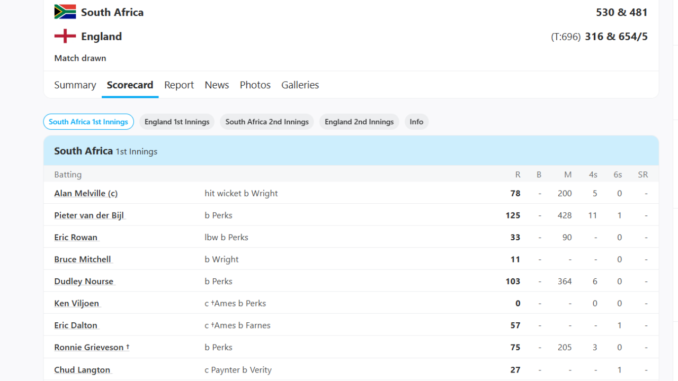Screen dimensions: 678x381
Task: Open Pieter van der Bijl profile
Action: pyautogui.click(x=89, y=215)
